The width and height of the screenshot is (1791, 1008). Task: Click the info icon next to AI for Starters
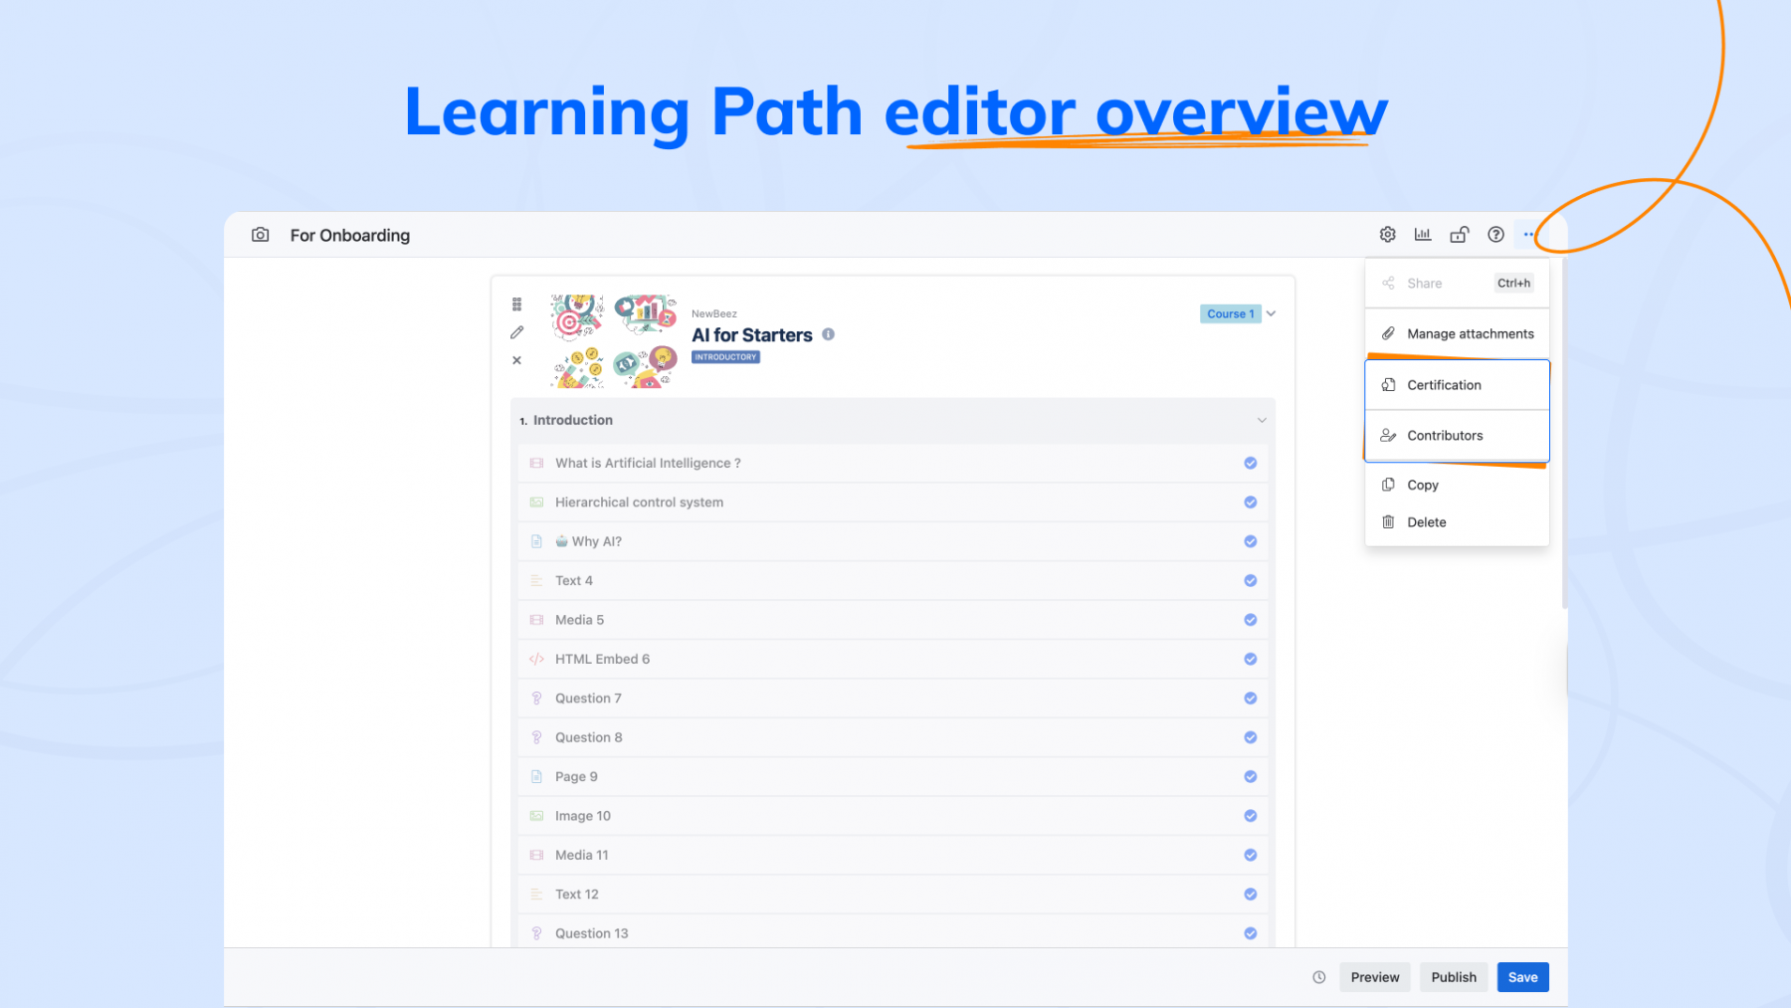828,335
